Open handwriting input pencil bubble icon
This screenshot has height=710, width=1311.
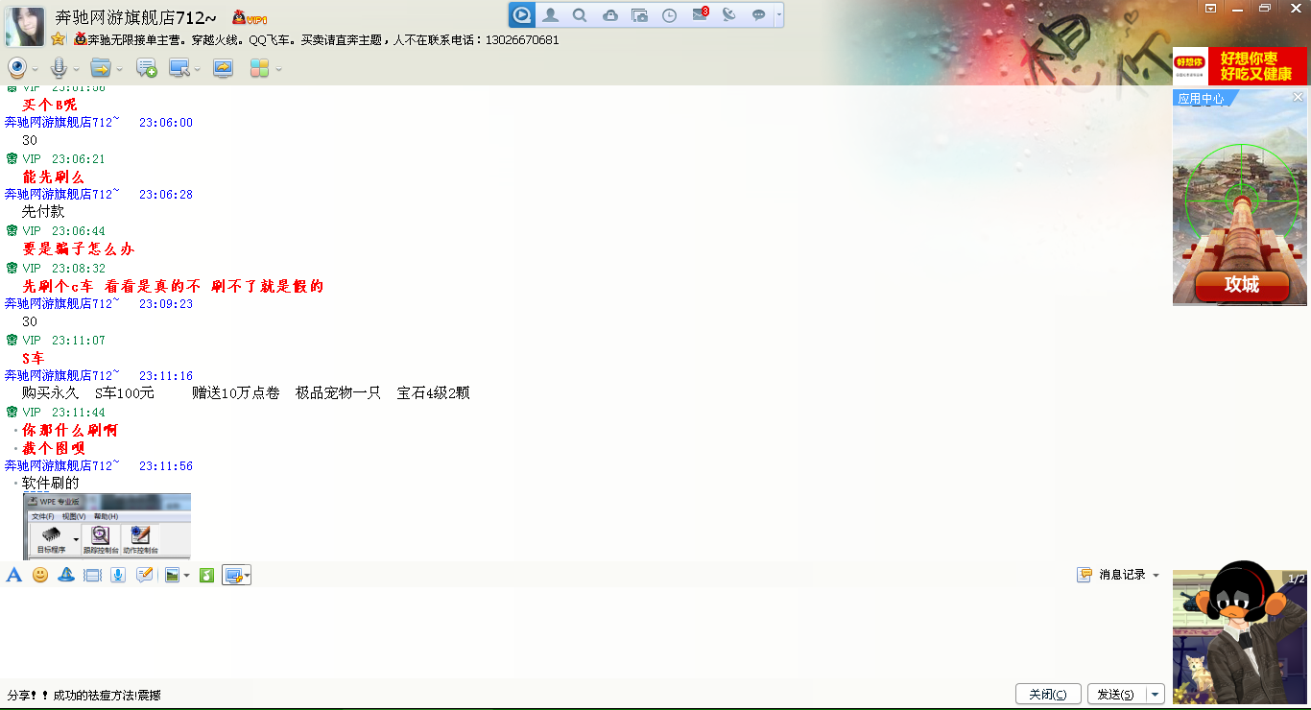click(144, 575)
